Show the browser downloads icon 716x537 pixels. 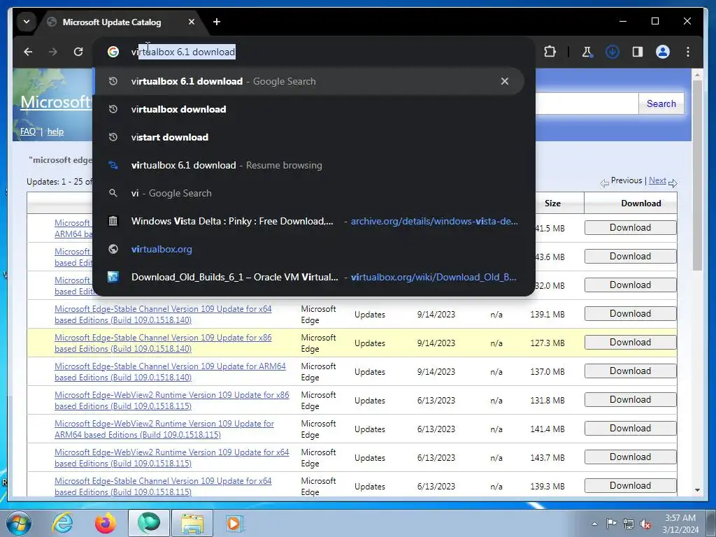pyautogui.click(x=612, y=52)
